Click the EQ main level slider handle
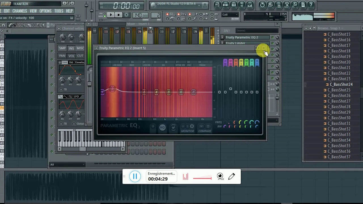Screen dimensions: 363x204 coord(220,92)
